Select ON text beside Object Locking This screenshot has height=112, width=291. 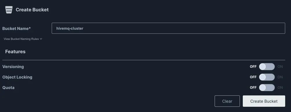tap(280, 77)
